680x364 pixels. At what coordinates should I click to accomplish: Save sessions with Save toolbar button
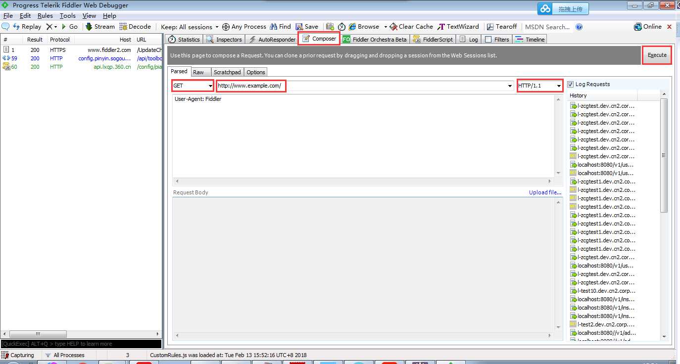[307, 27]
